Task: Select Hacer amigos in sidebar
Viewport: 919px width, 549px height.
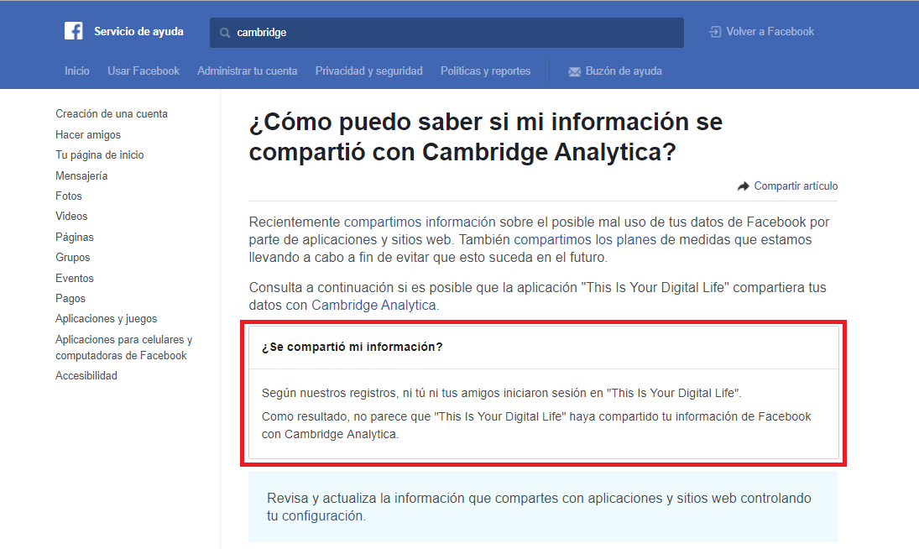Action: [x=88, y=135]
